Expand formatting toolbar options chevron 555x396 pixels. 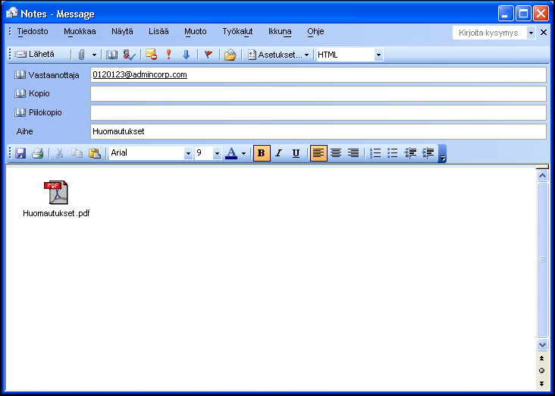tap(442, 153)
